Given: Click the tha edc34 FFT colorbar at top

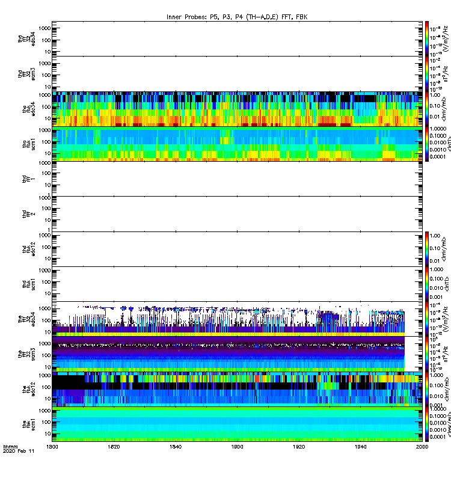Looking at the screenshot, I should click(427, 38).
